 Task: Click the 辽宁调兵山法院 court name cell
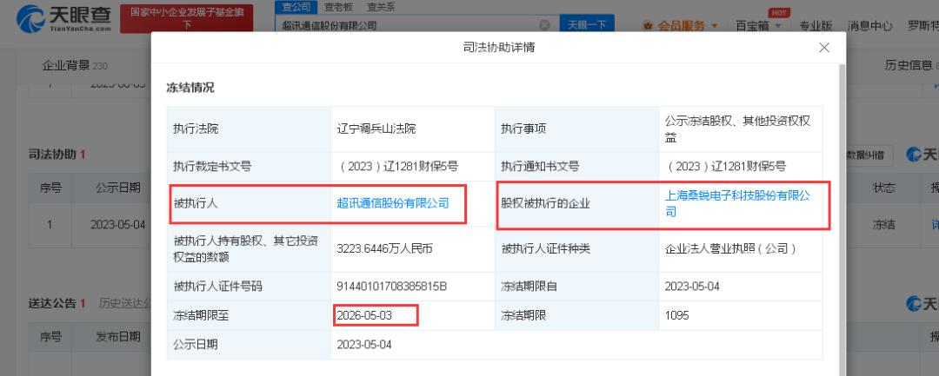click(413, 129)
